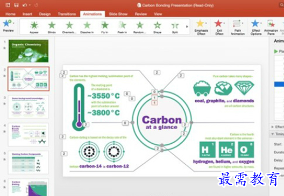The height and width of the screenshot is (196, 284).
Task: Toggle the Animation Pane button
Action: pos(271,27)
